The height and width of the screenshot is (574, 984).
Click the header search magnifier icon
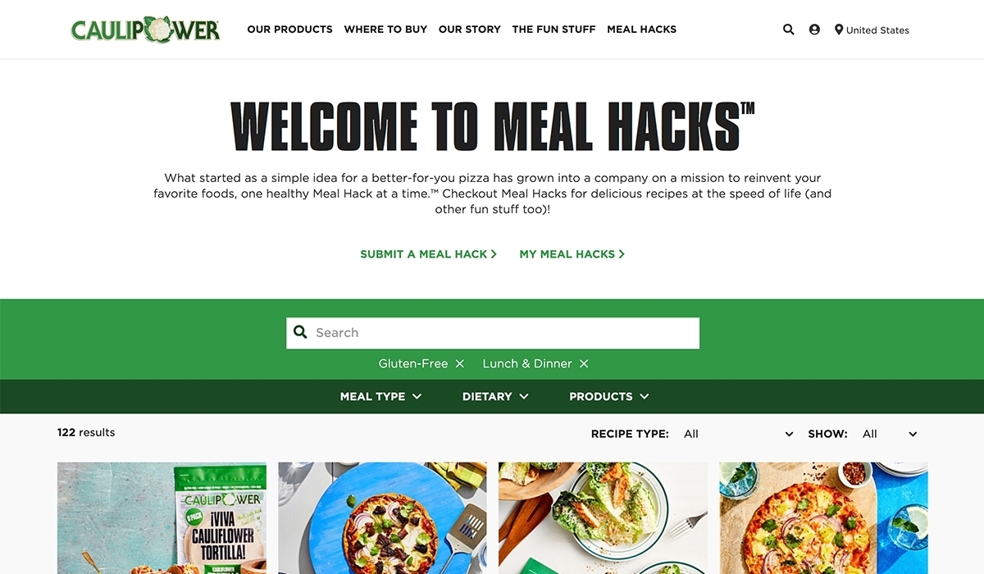tap(788, 30)
